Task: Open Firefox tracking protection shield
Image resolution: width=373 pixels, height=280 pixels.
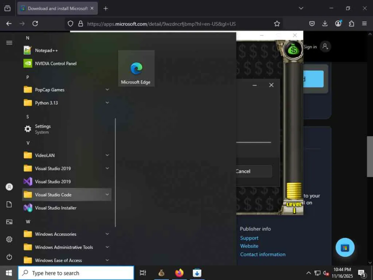Action: pos(70,24)
